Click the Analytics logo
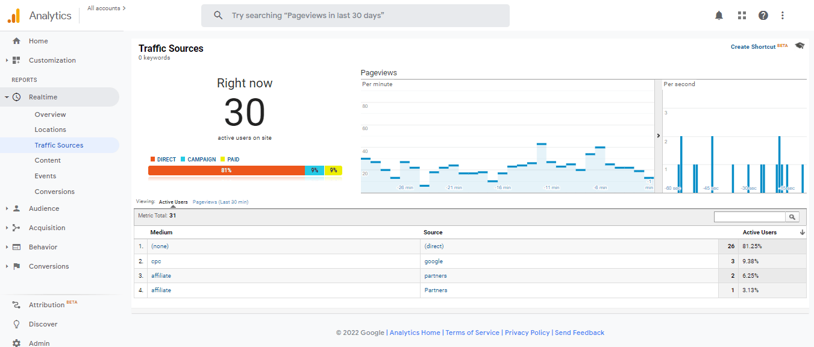This screenshot has width=814, height=347. point(13,16)
